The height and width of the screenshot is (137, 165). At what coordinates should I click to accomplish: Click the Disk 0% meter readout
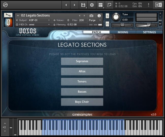[137, 6]
